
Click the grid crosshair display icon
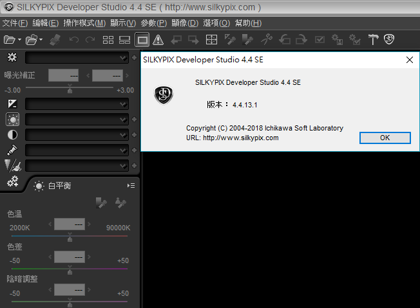point(211,40)
